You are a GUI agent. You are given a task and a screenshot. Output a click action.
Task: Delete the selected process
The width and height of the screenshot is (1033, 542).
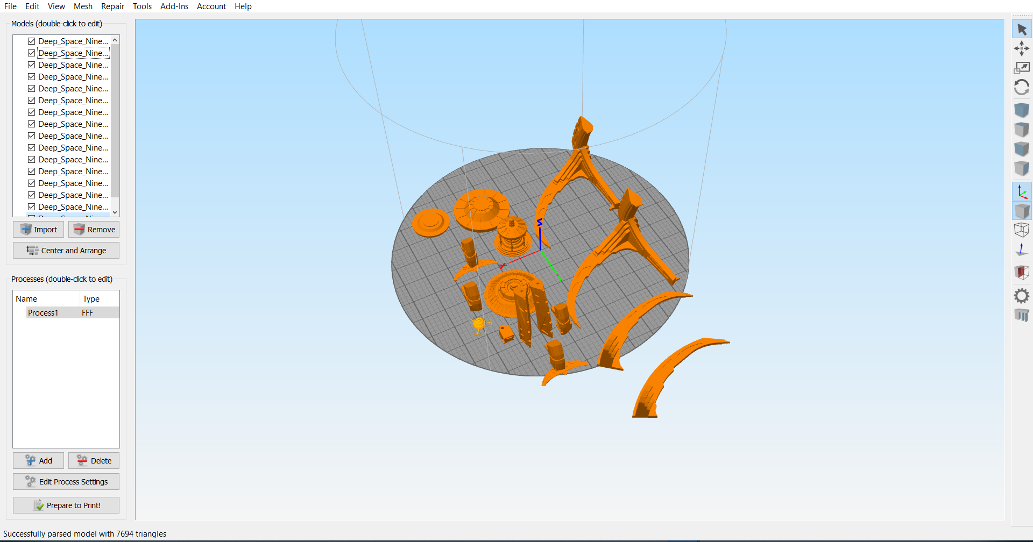pos(94,461)
